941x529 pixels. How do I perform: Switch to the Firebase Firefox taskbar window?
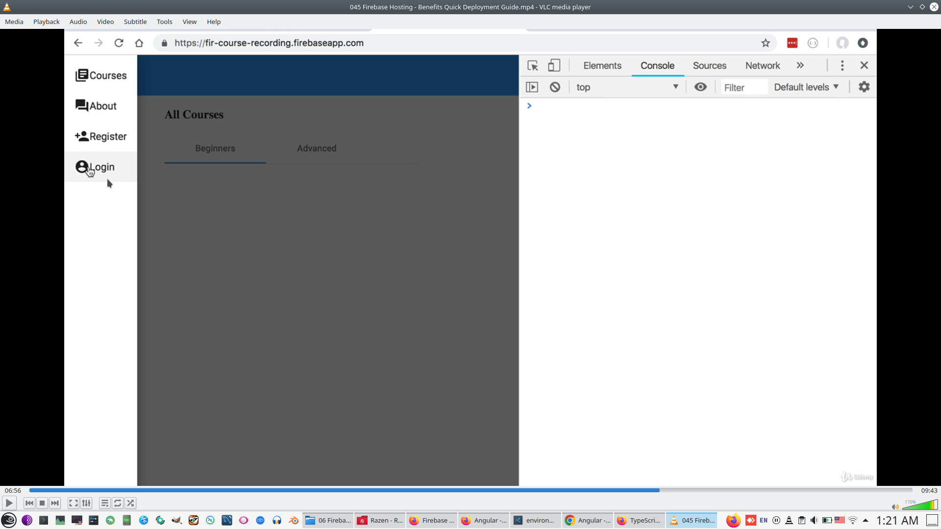[x=432, y=520]
